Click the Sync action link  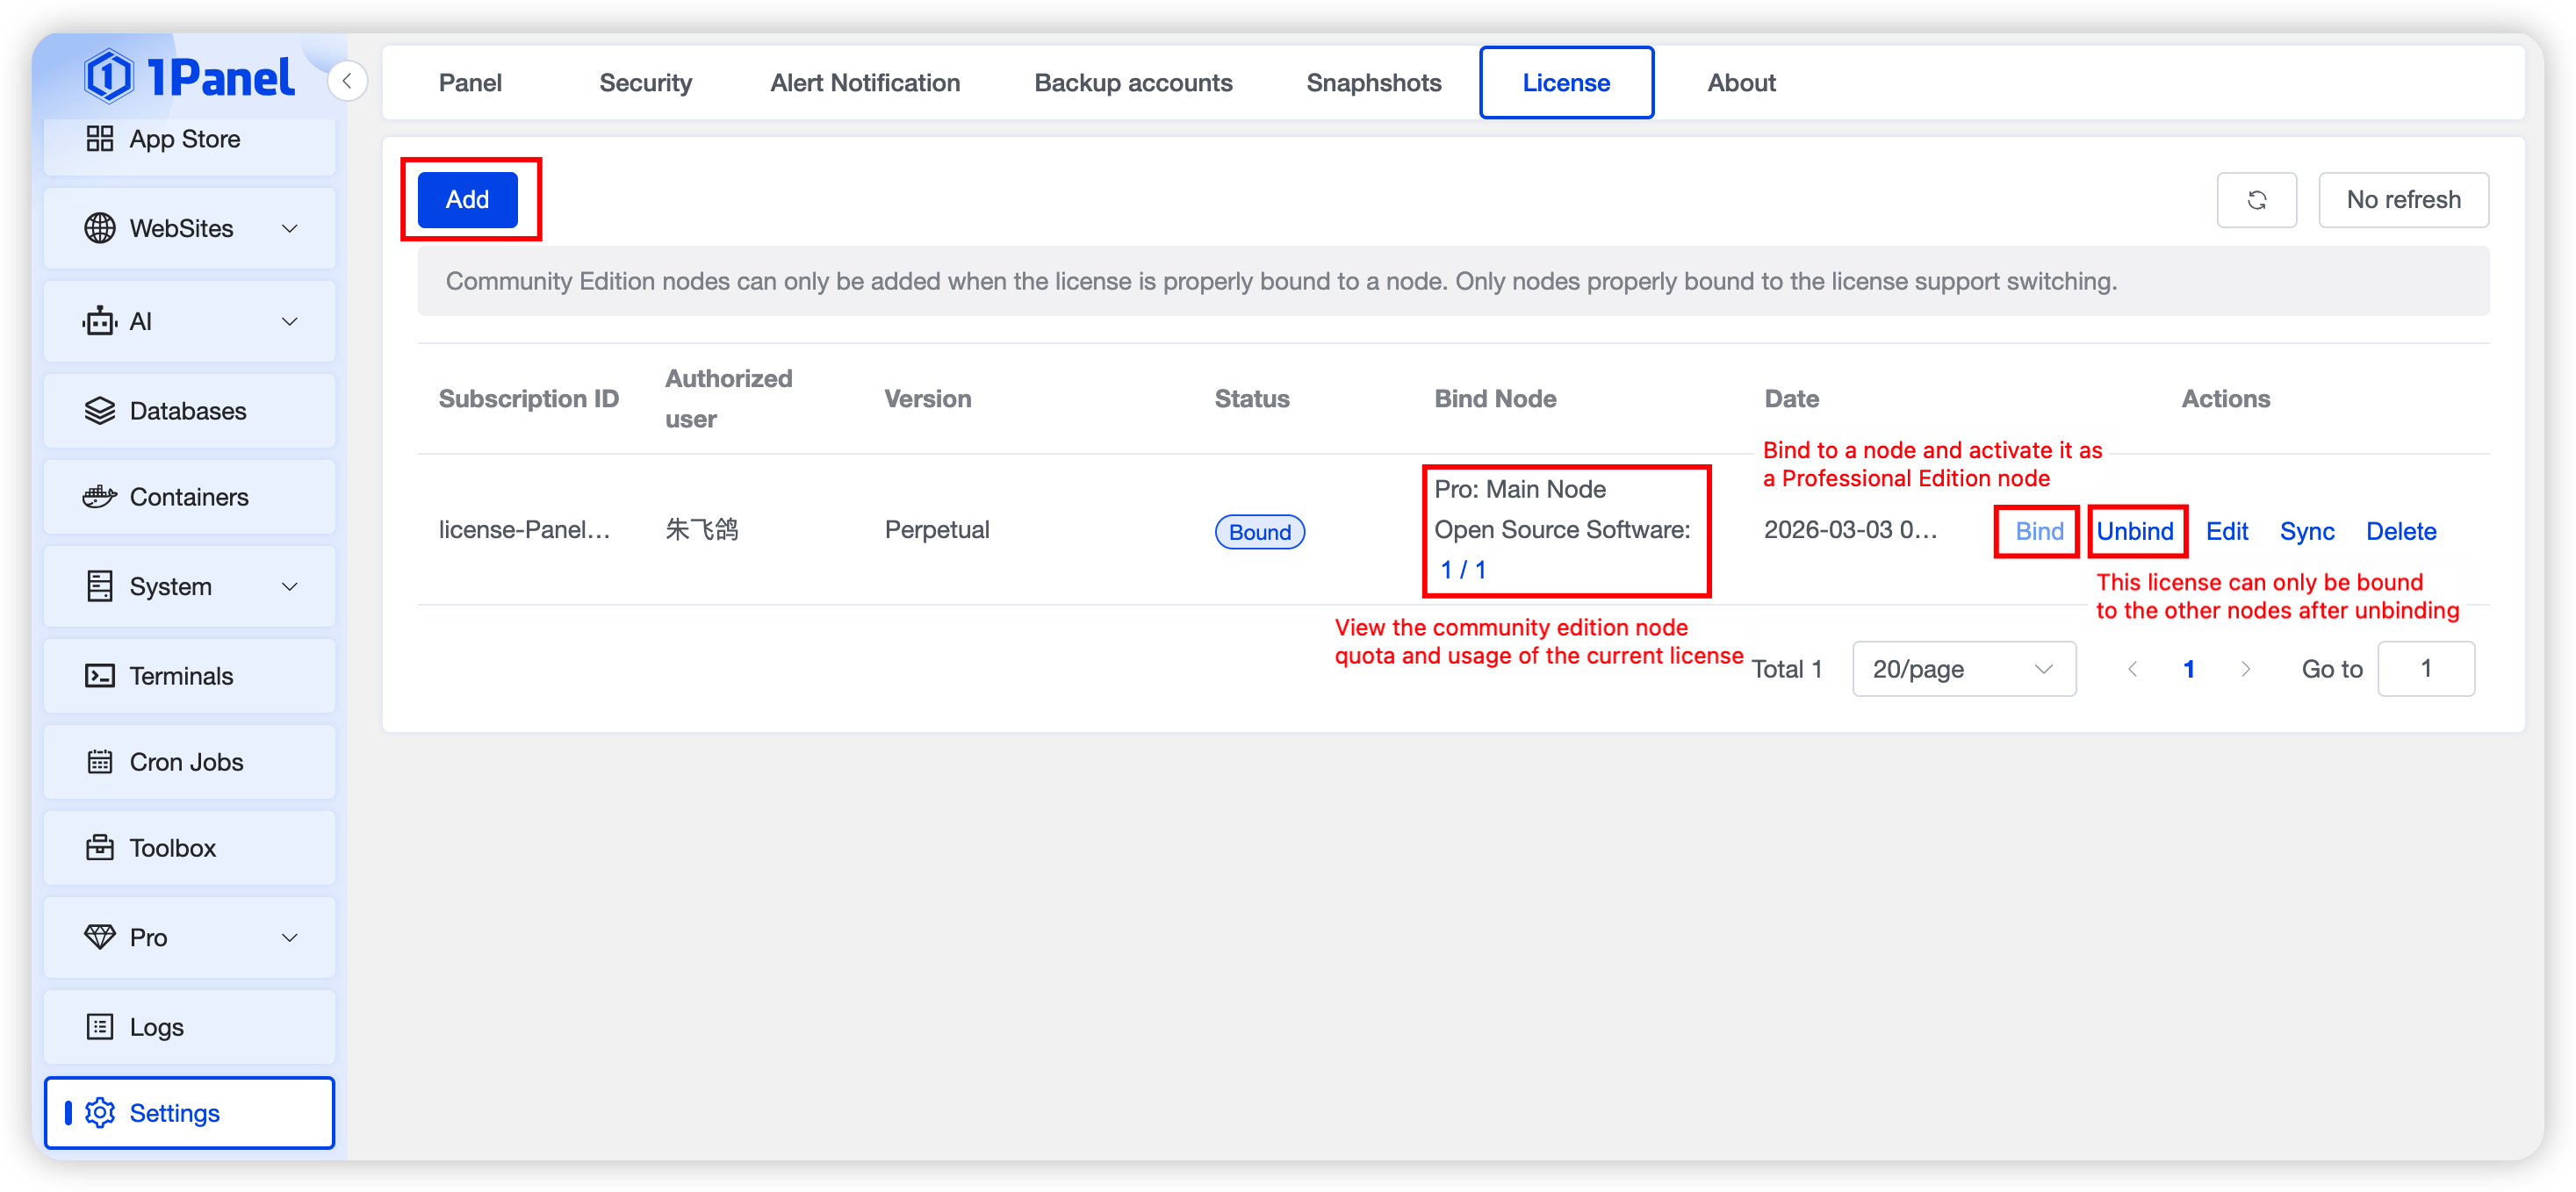pyautogui.click(x=2306, y=531)
